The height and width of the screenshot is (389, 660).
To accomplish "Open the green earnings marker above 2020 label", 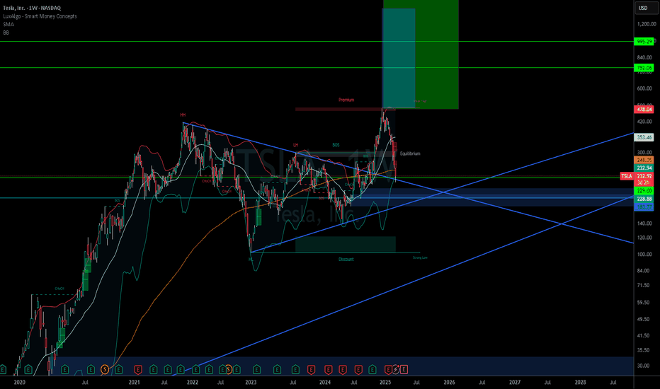I will tap(28, 370).
